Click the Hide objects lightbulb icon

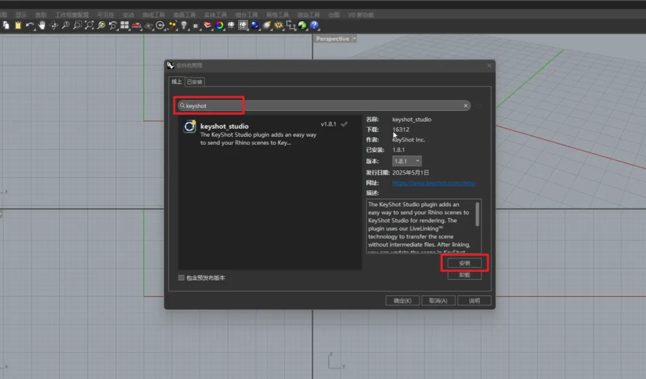pyautogui.click(x=184, y=25)
